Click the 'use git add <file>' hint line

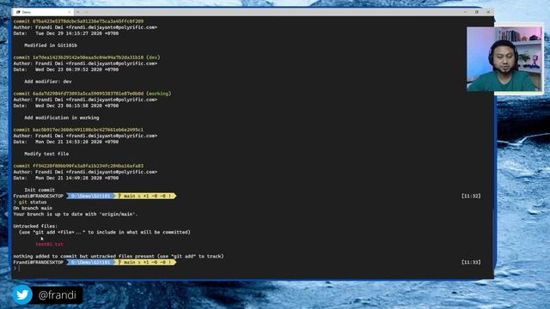pyautogui.click(x=105, y=233)
